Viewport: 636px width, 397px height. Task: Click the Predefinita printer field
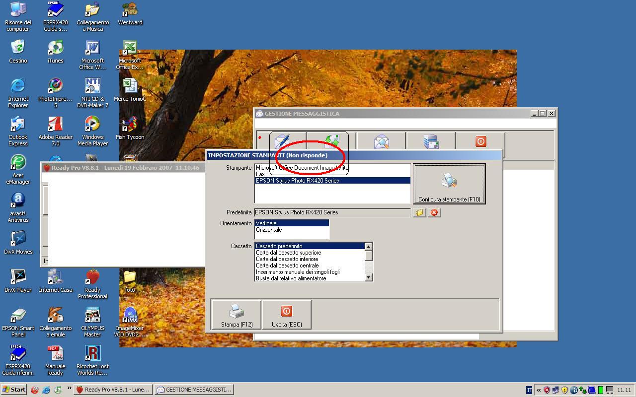coord(332,212)
